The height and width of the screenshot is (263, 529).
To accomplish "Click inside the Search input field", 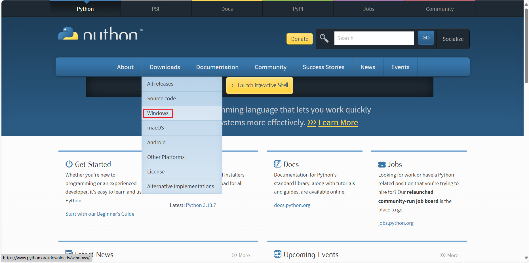I will click(x=374, y=38).
